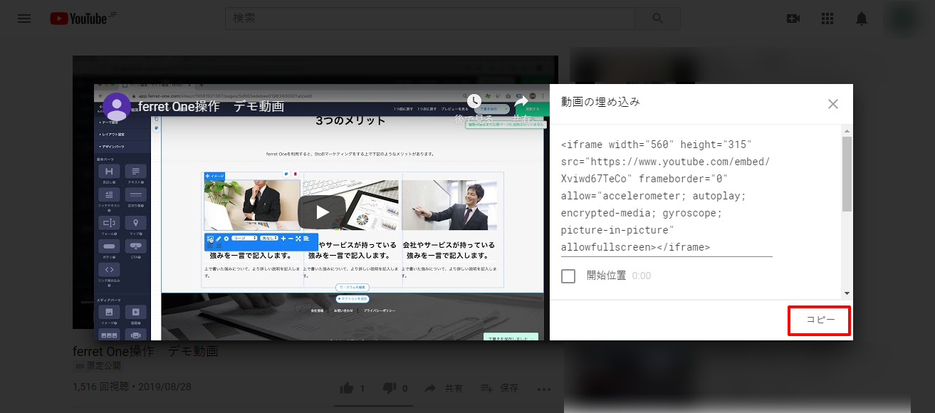Click embed dialog scrollbar up arrow

(x=847, y=131)
